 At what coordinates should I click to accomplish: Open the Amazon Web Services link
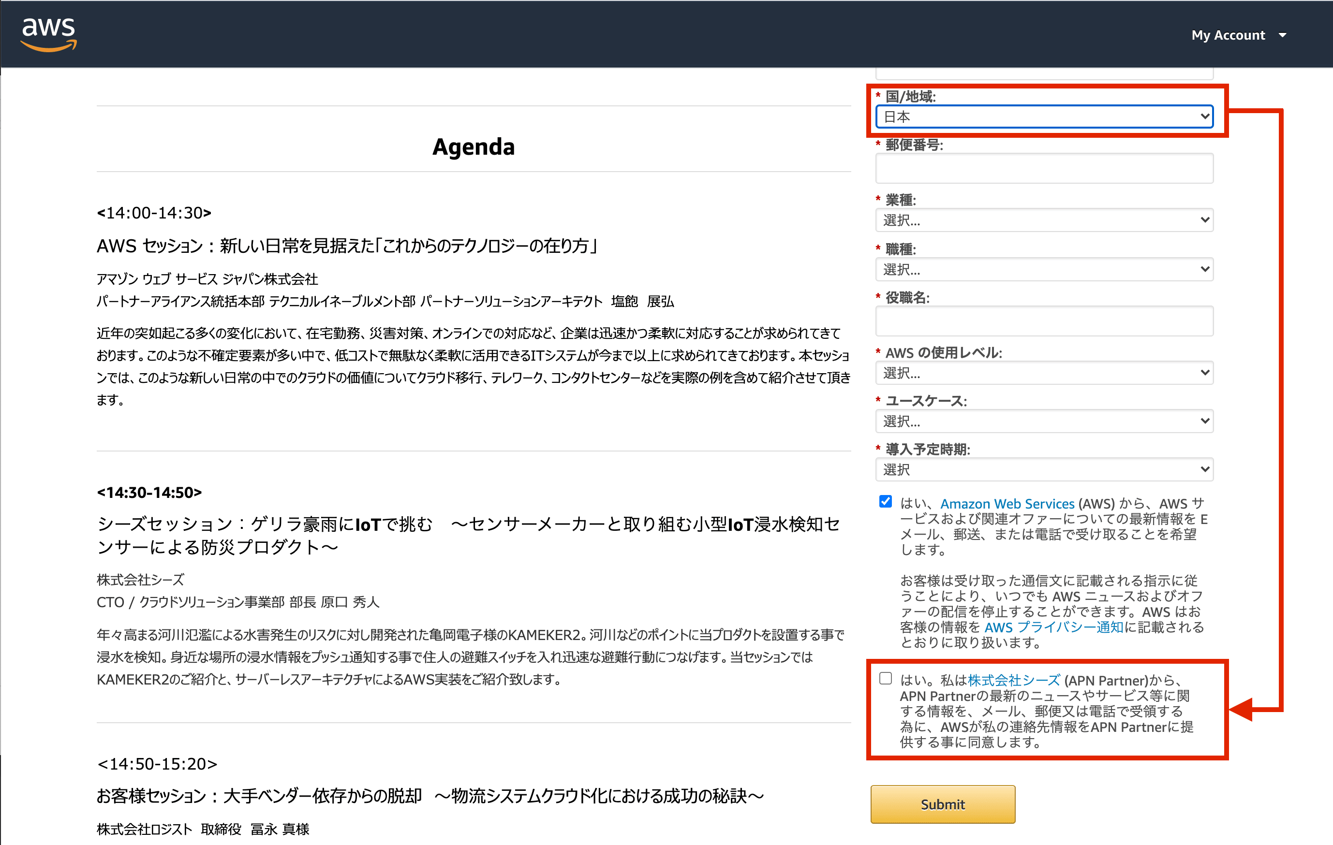[x=1007, y=504]
